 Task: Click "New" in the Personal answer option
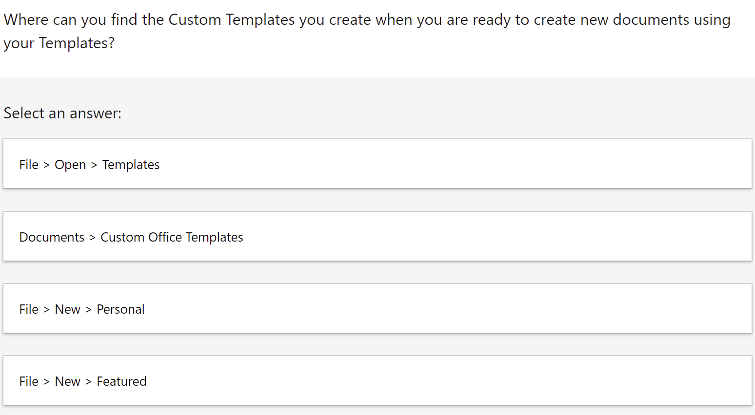[x=67, y=309]
